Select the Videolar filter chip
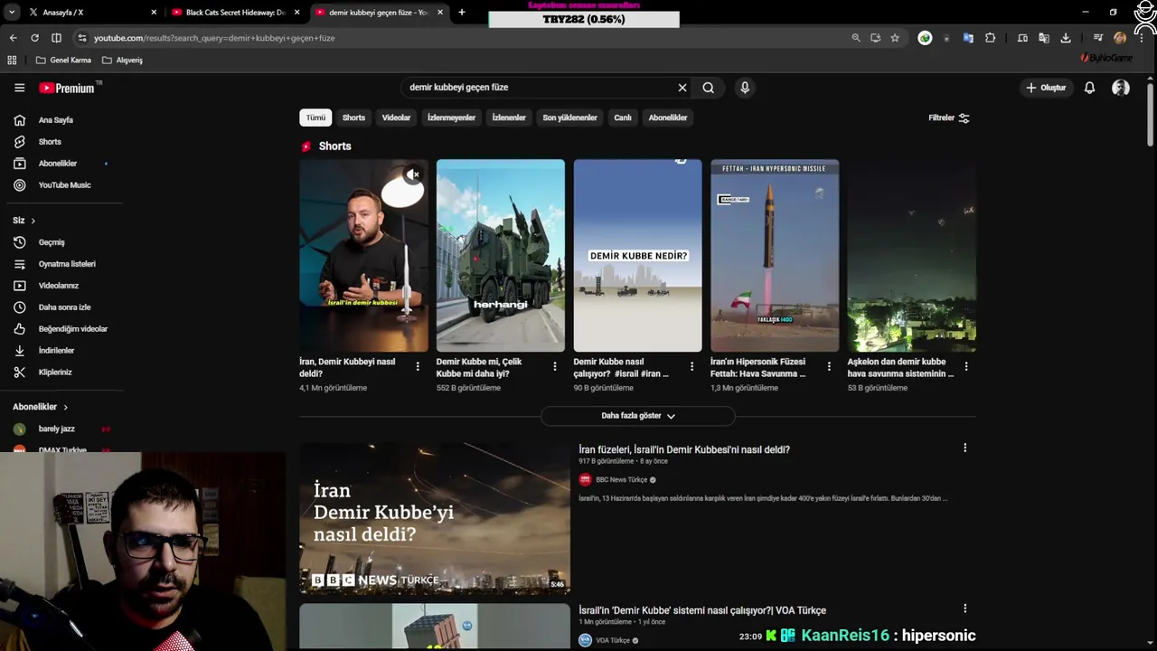1157x651 pixels. point(396,118)
